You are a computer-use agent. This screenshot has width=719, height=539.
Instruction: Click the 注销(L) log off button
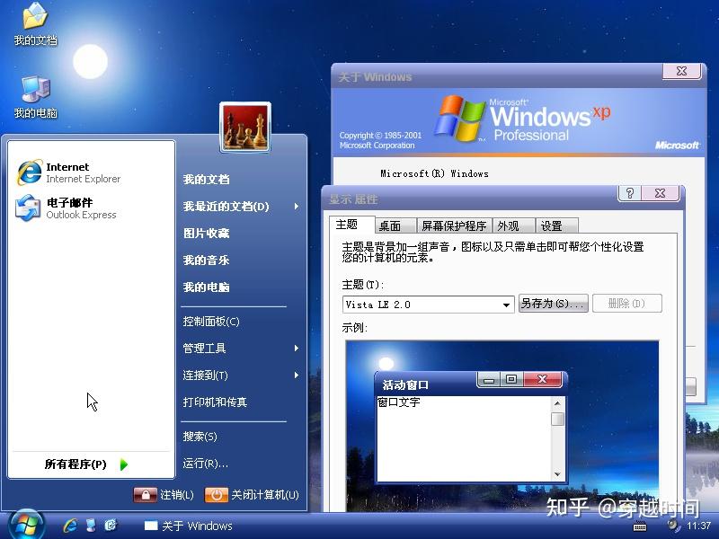click(x=164, y=495)
